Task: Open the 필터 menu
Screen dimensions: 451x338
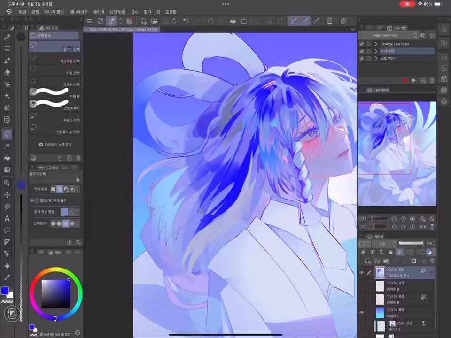Action: (x=147, y=12)
